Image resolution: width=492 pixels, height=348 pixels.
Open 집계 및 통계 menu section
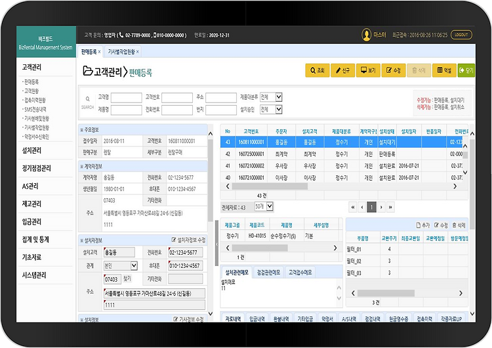[x=35, y=240]
